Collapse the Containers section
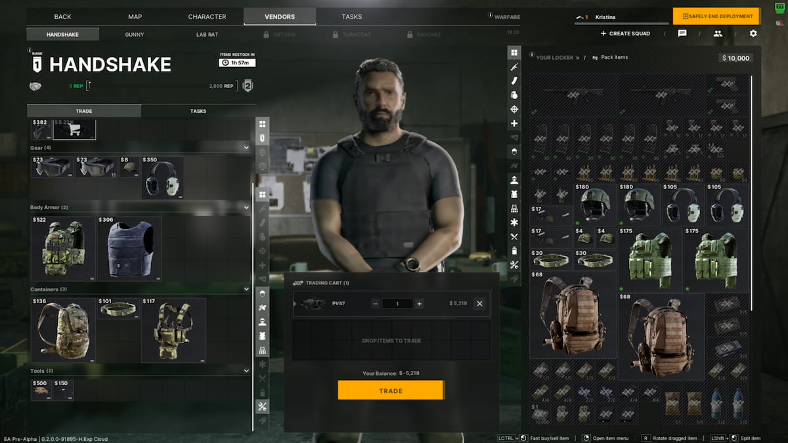The image size is (788, 443). 246,289
